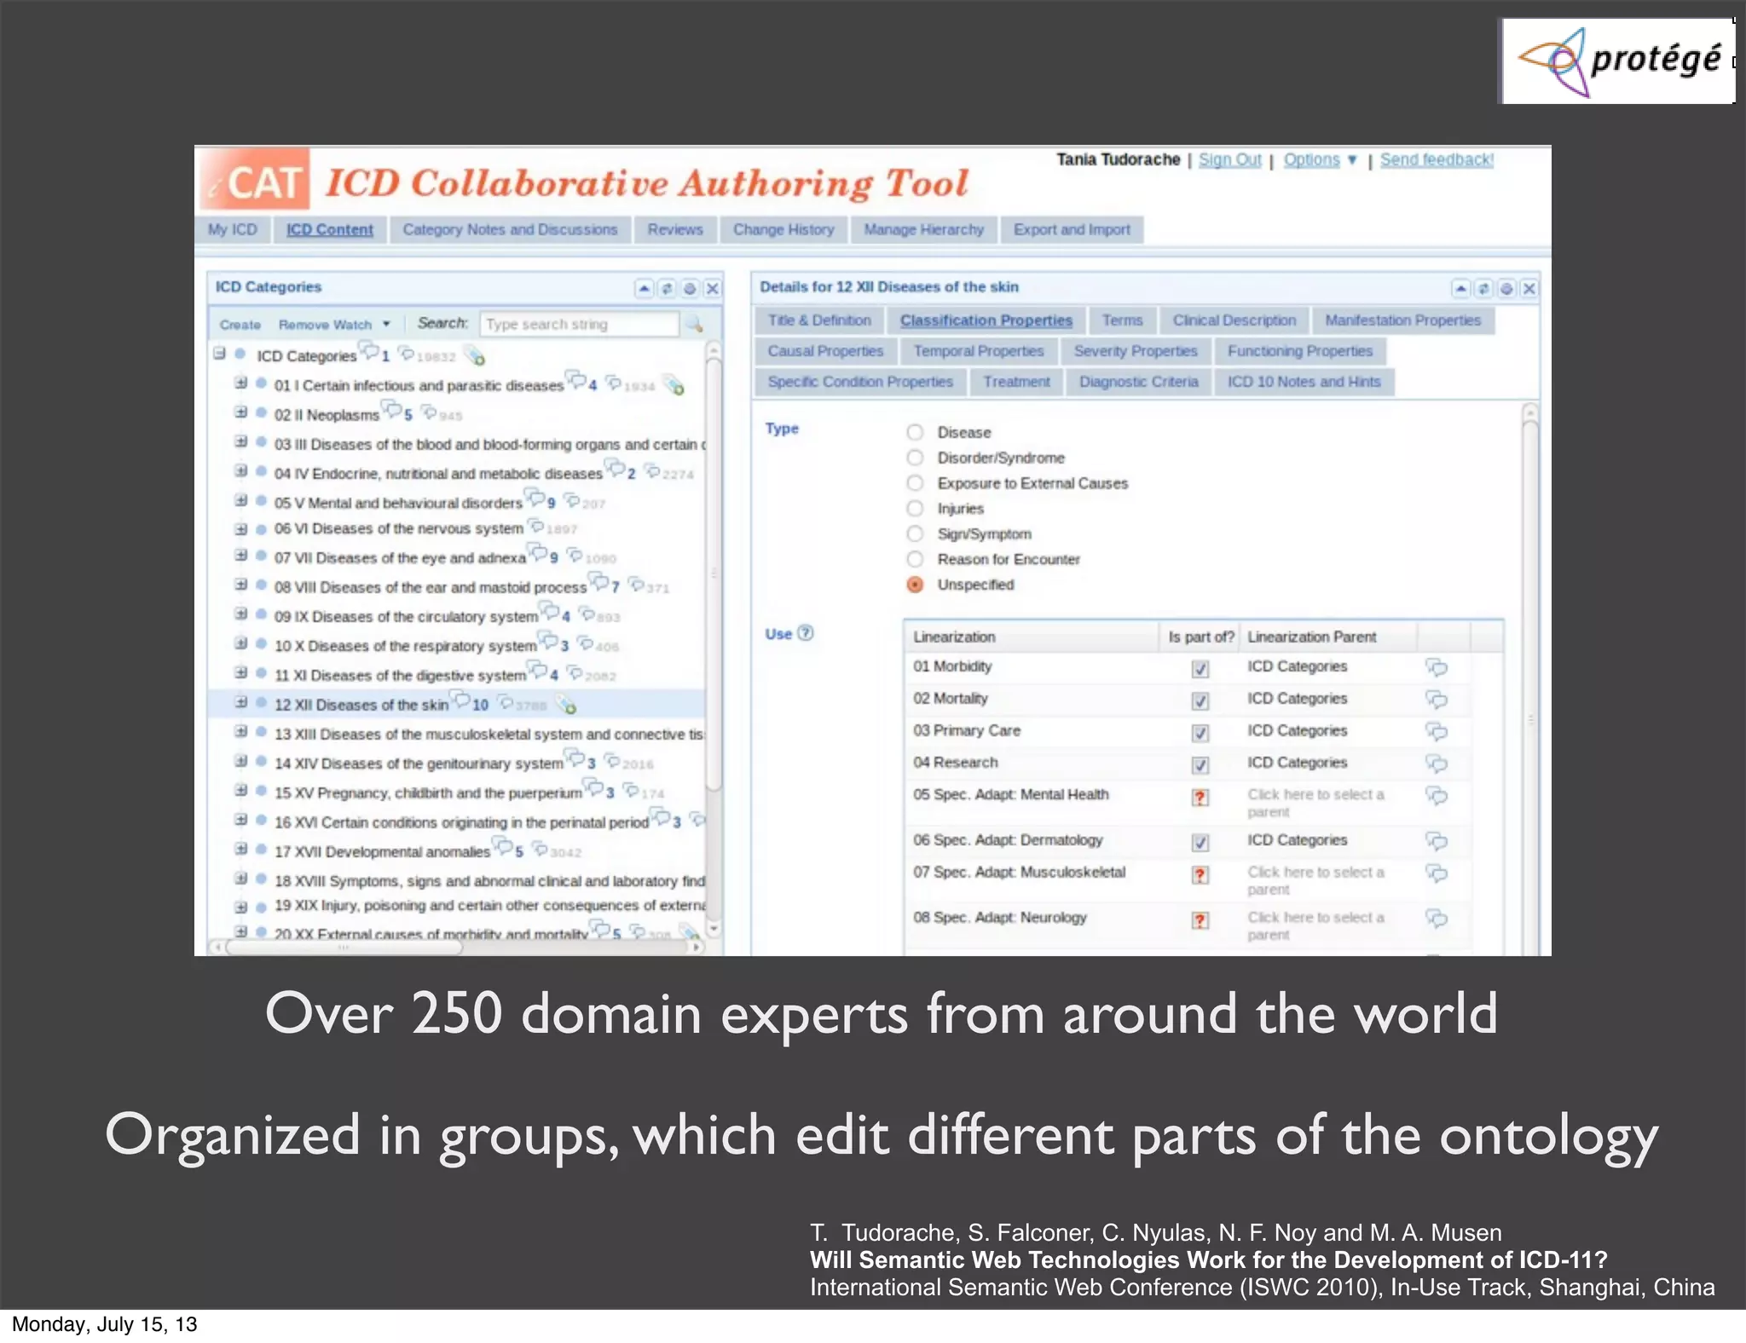Click comment icon for 06 Dermatology row

click(x=1437, y=841)
